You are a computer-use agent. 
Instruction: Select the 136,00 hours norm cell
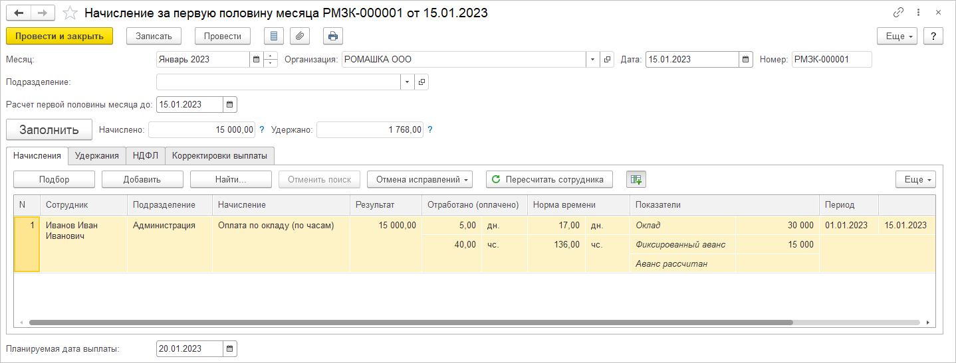tap(556, 244)
